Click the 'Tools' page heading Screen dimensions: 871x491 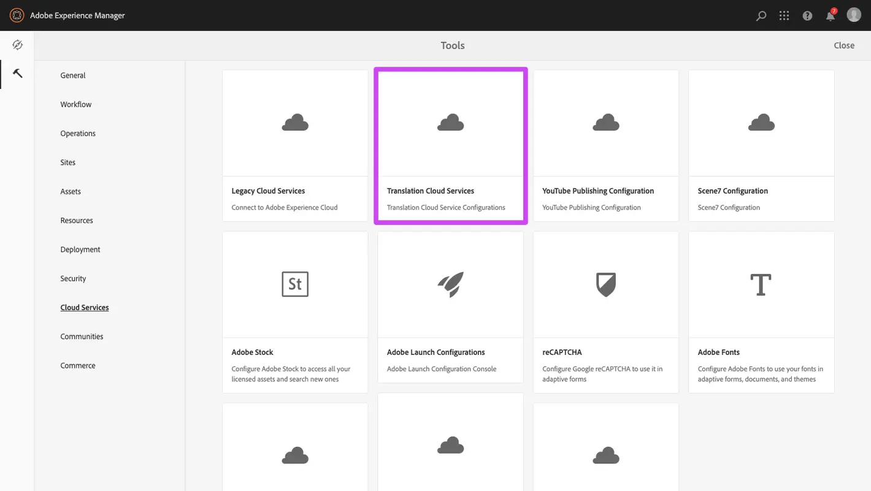[x=453, y=45]
